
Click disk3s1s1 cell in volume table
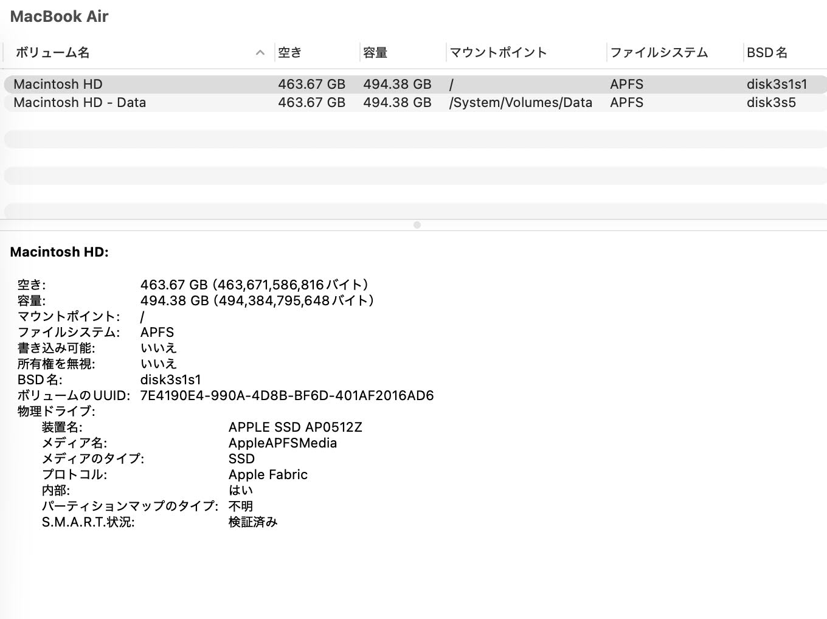click(777, 84)
